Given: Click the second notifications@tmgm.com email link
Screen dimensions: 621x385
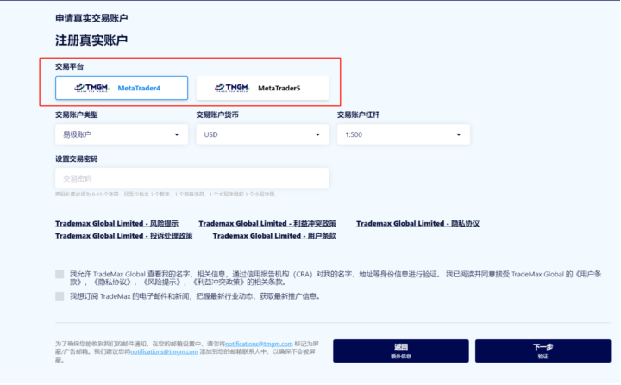Looking at the screenshot, I should pyautogui.click(x=165, y=351).
